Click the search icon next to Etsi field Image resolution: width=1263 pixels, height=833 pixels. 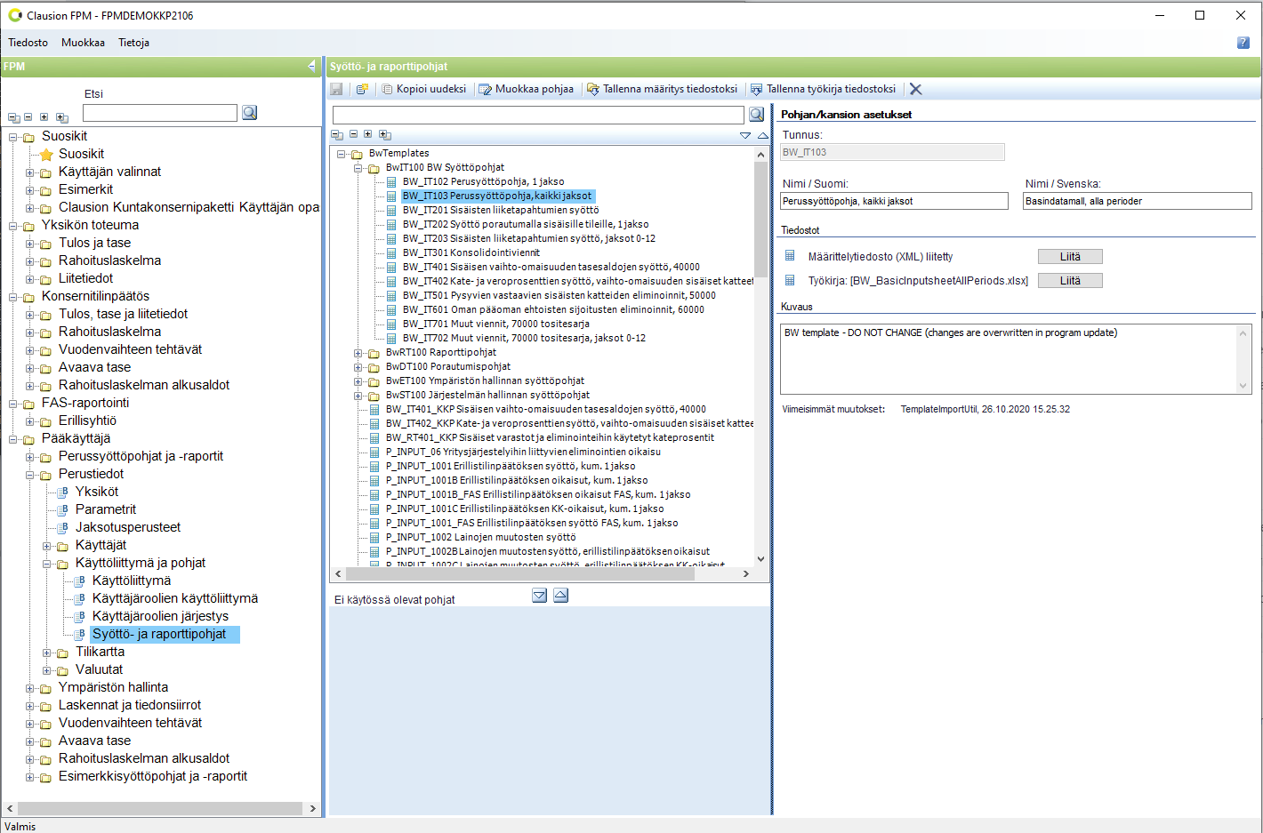click(250, 113)
